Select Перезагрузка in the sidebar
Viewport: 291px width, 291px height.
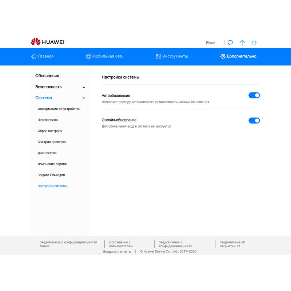(x=48, y=120)
